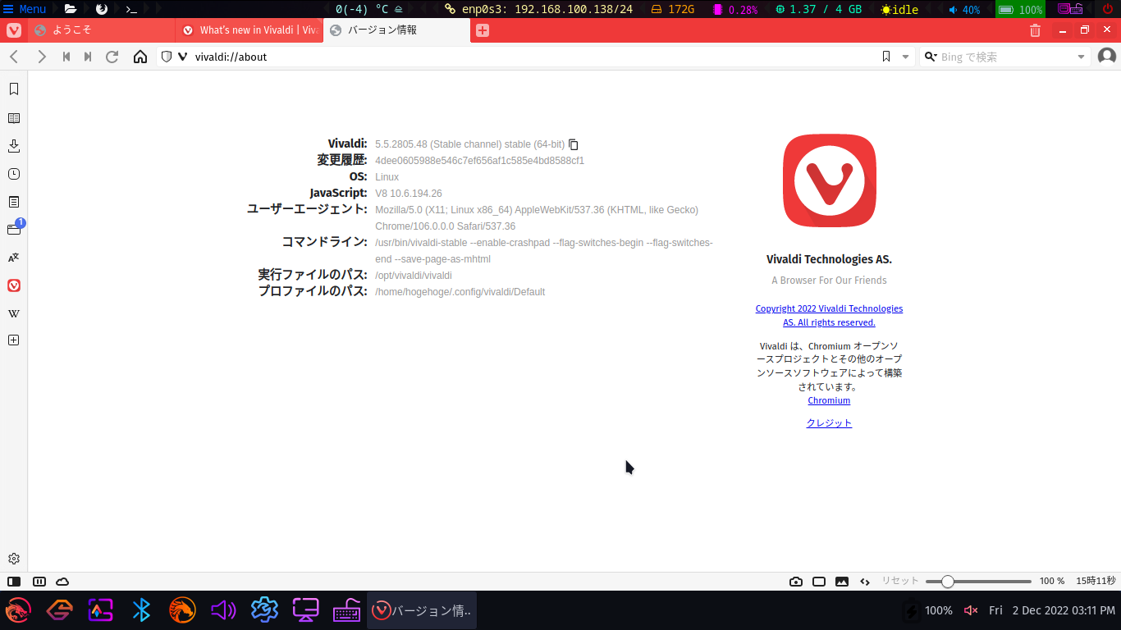Click the fast forward navigation button

point(88,57)
